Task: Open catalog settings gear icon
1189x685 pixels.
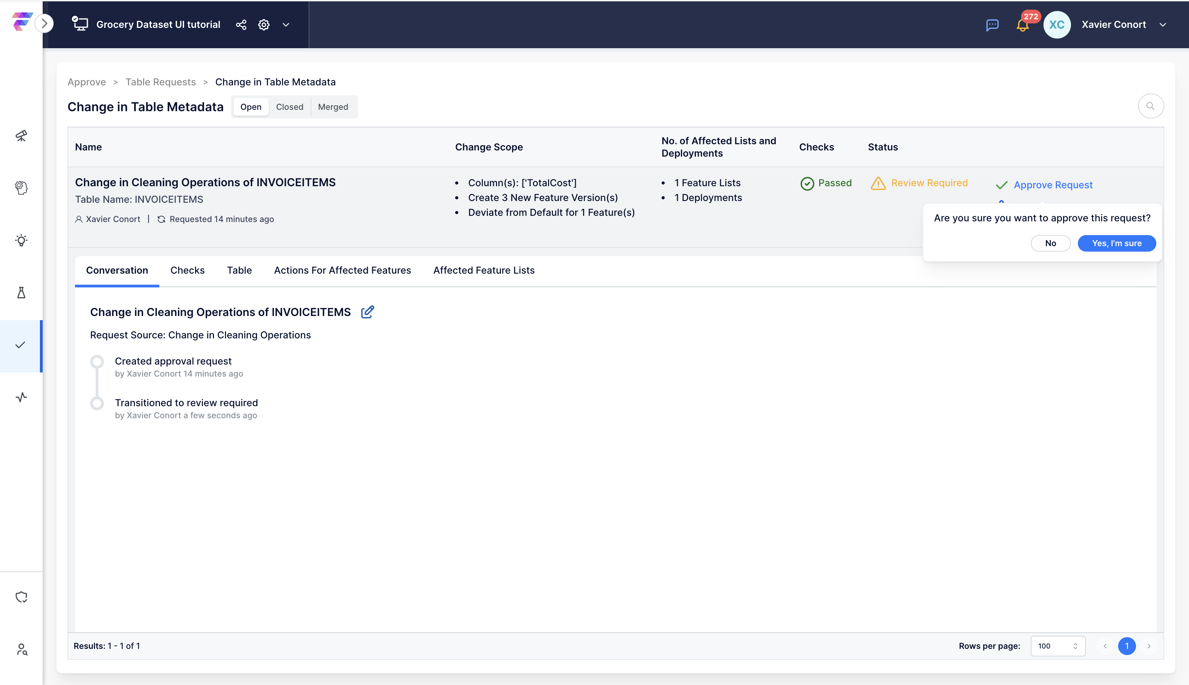Action: click(264, 24)
